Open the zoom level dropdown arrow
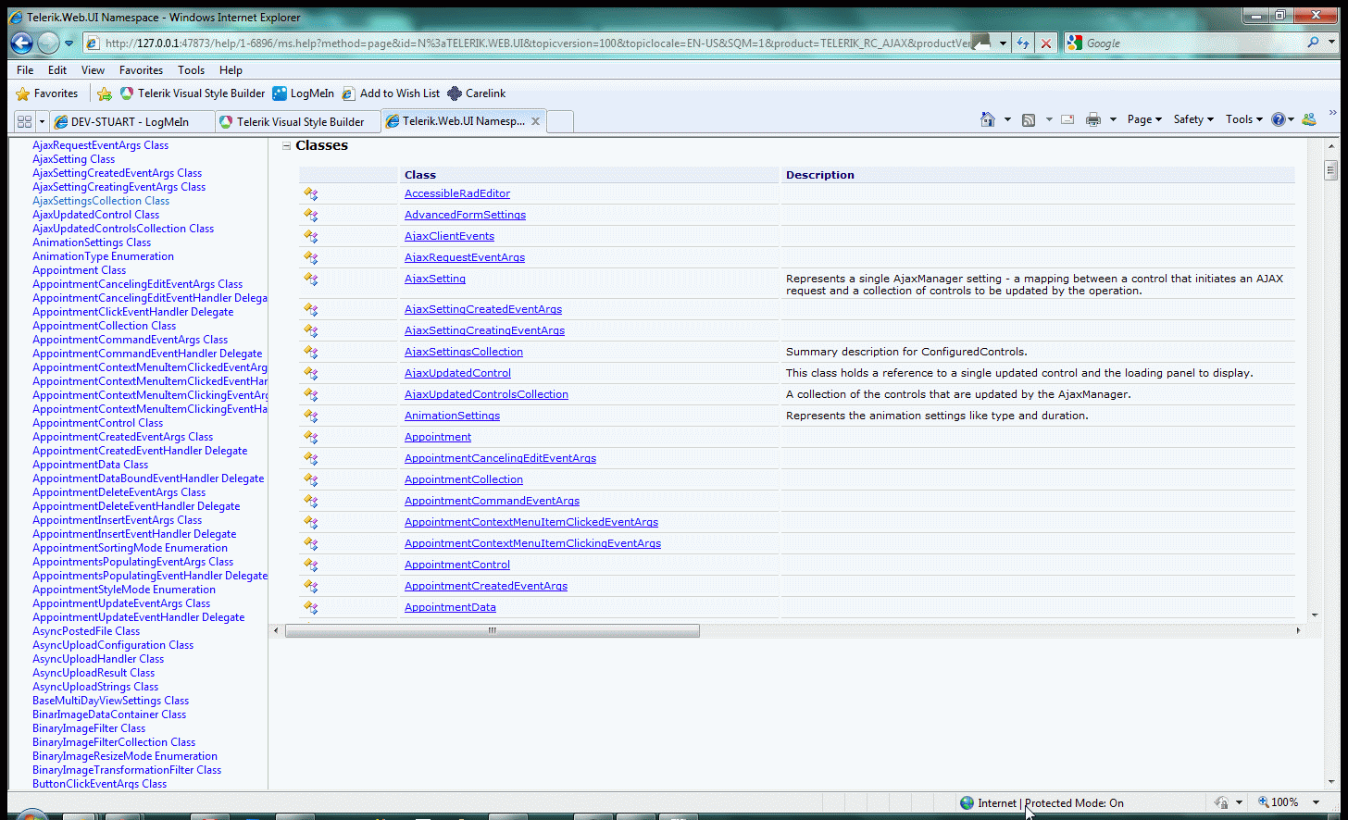The width and height of the screenshot is (1348, 820). pos(1316,802)
